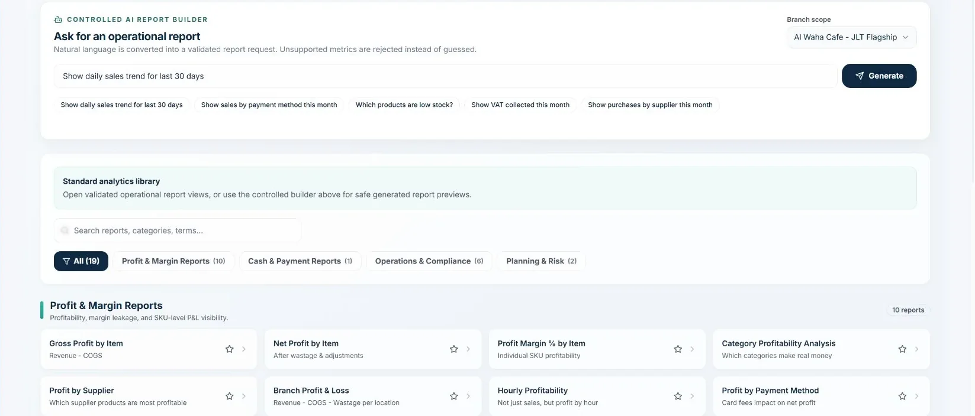Click the Controlled AI Report Builder icon
Viewport: 975px width, 416px height.
click(58, 19)
